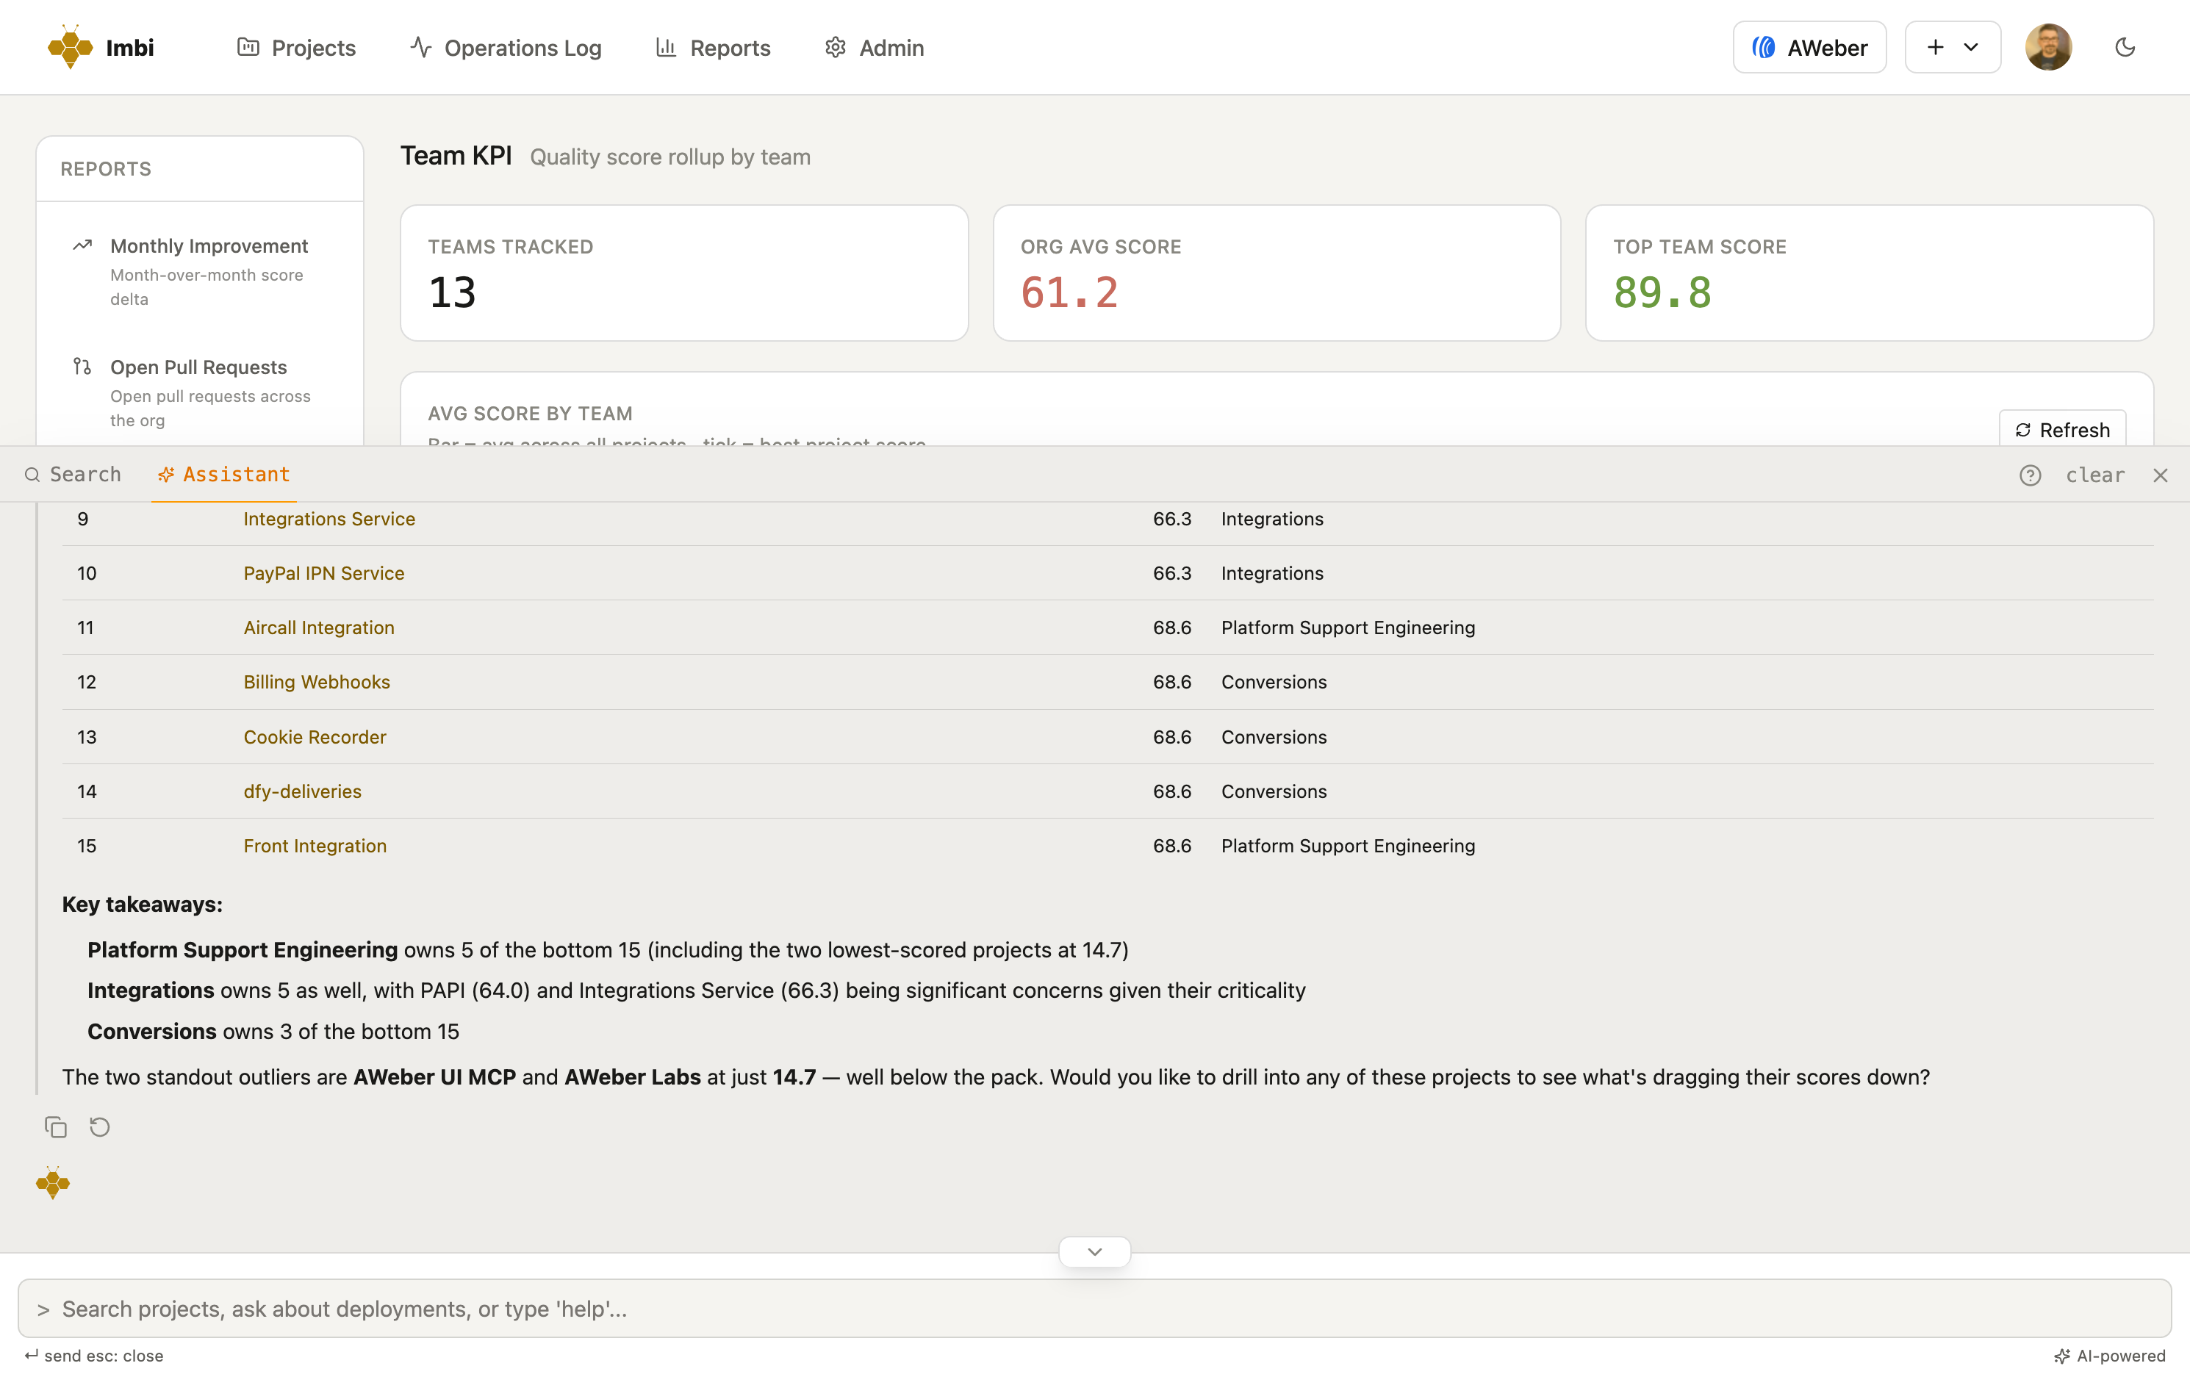Open Front Integration project link
This screenshot has width=2190, height=1377.
coord(315,846)
